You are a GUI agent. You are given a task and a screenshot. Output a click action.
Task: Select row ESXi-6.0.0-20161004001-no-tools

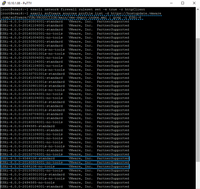click(x=65, y=38)
